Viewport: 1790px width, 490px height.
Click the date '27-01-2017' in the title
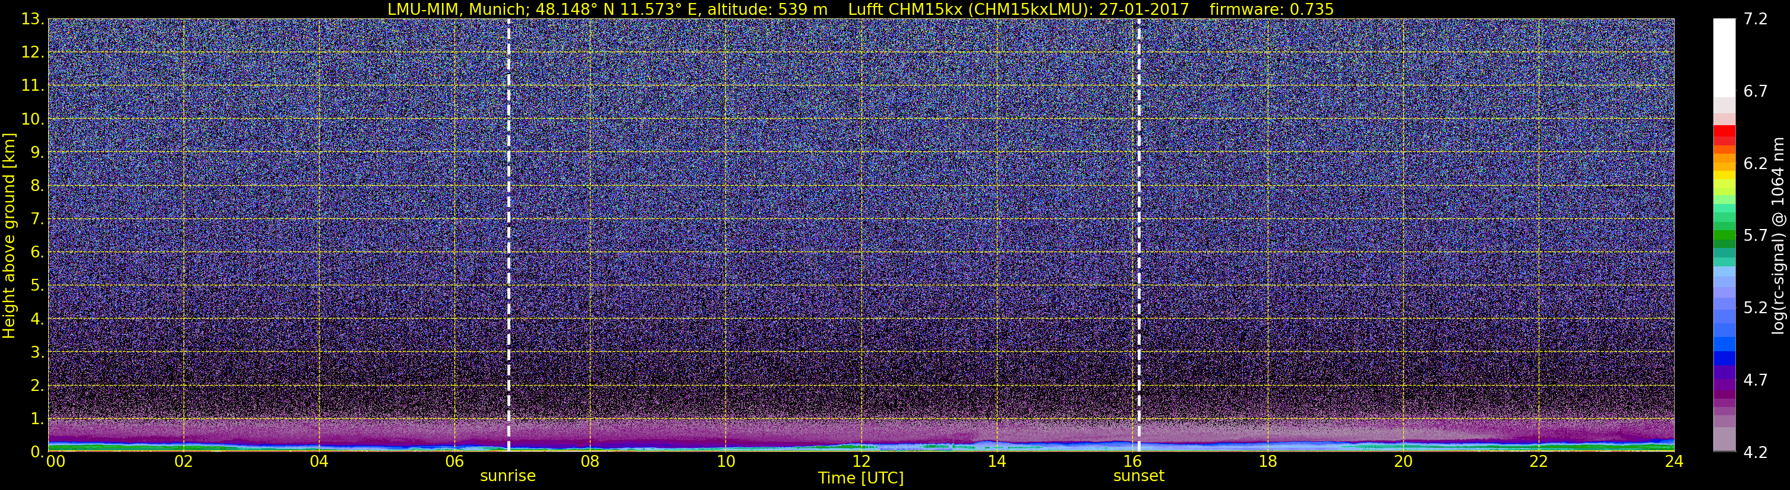1144,9
